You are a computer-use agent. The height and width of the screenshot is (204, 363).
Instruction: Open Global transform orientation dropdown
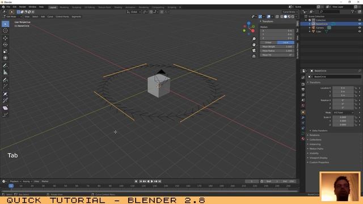(x=134, y=12)
